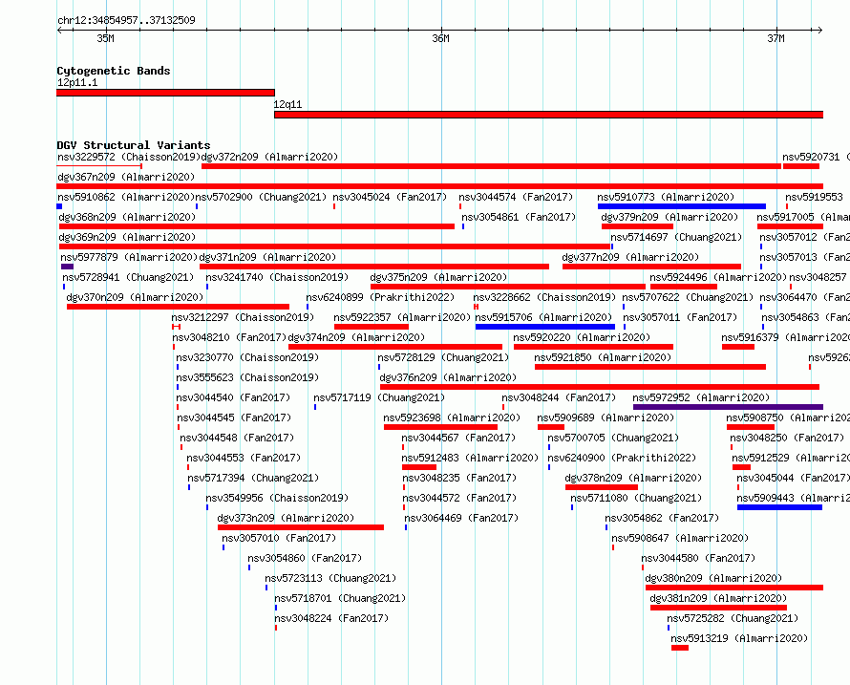
Task: Select nsv5723113 (Chuang2021) label
Action: 330,578
